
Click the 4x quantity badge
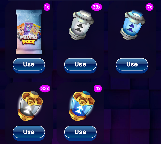98,88
